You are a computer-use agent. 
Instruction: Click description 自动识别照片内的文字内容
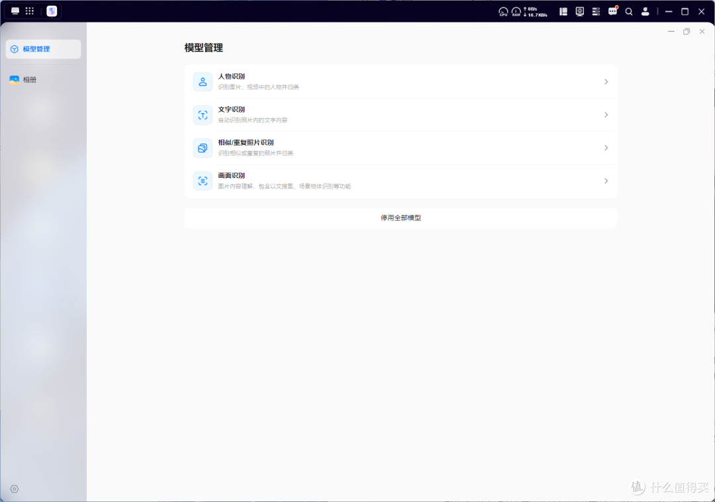(x=253, y=120)
